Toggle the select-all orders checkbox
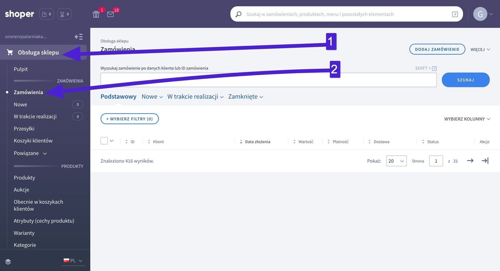This screenshot has width=500, height=271. 104,141
